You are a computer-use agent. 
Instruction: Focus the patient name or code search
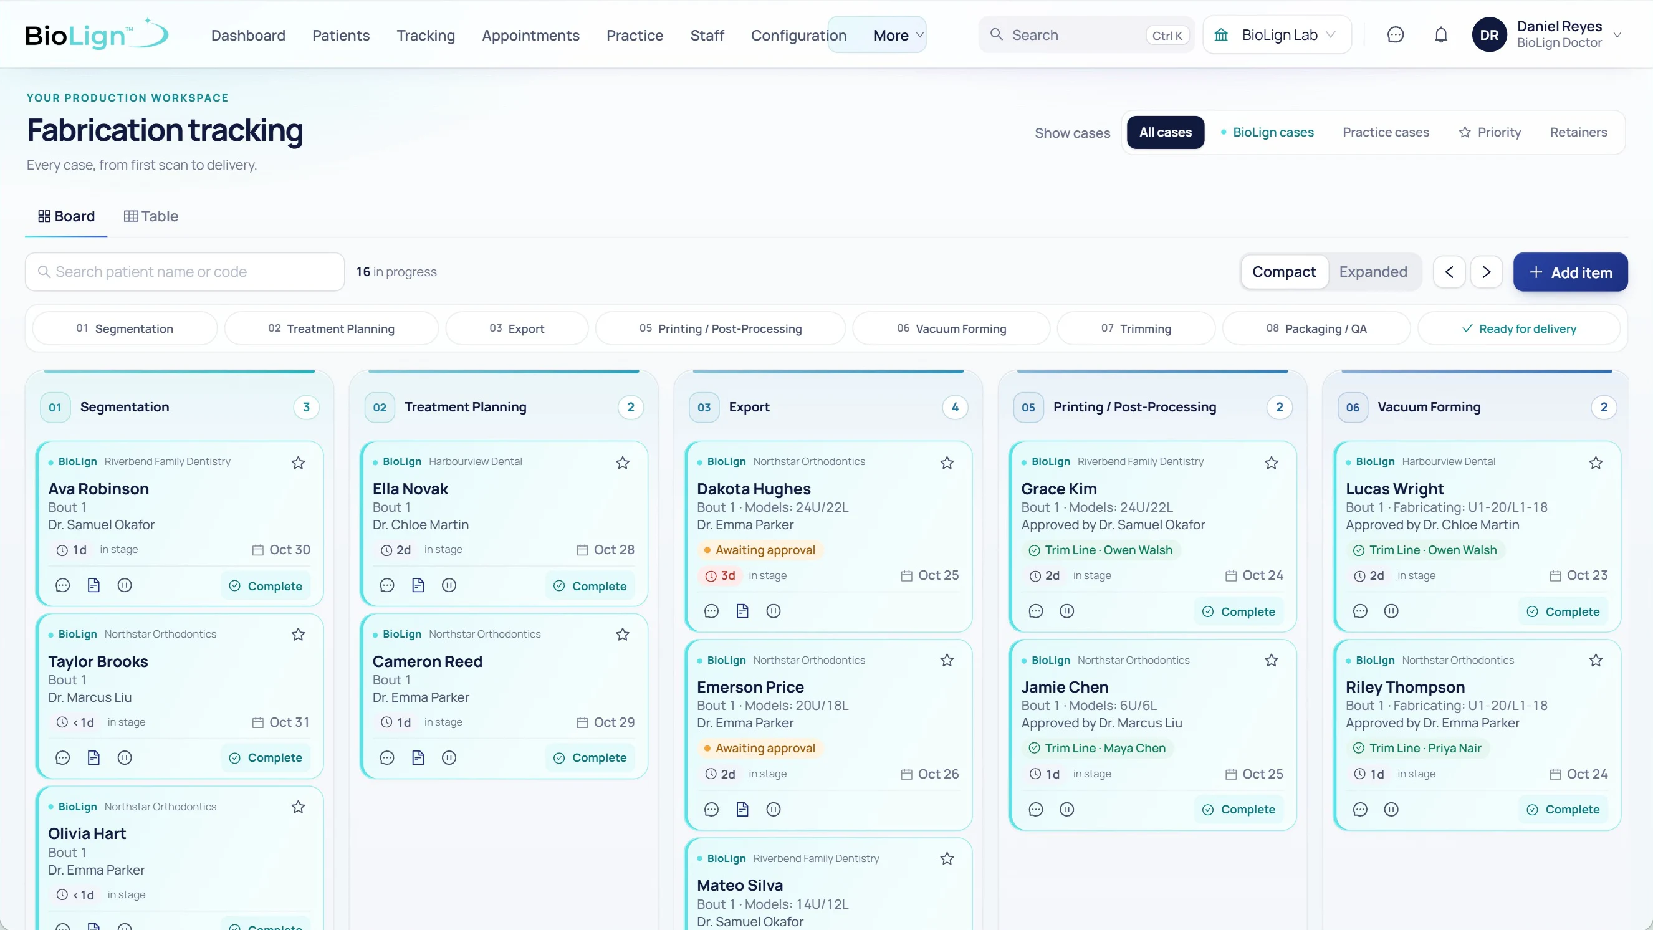pyautogui.click(x=184, y=272)
